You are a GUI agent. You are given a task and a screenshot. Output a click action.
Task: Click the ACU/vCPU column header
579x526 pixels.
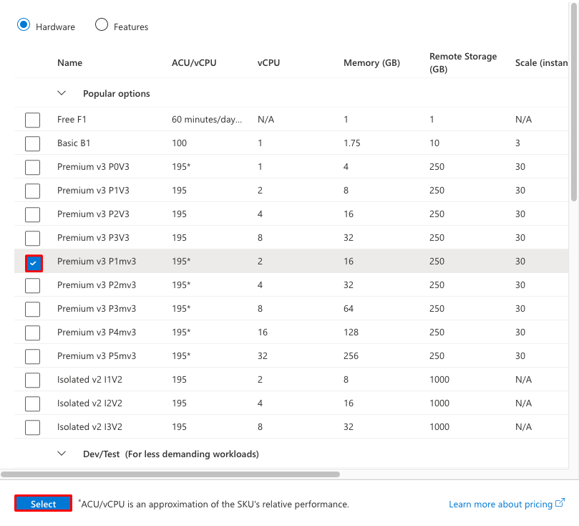(x=193, y=63)
